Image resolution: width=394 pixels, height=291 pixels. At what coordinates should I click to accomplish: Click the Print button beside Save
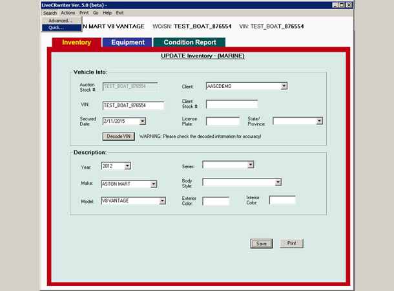(x=291, y=243)
